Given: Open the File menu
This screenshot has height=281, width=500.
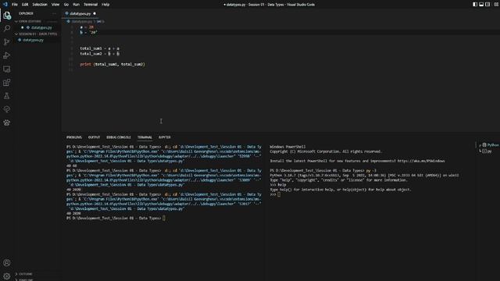Looking at the screenshot, I should tap(15, 5).
